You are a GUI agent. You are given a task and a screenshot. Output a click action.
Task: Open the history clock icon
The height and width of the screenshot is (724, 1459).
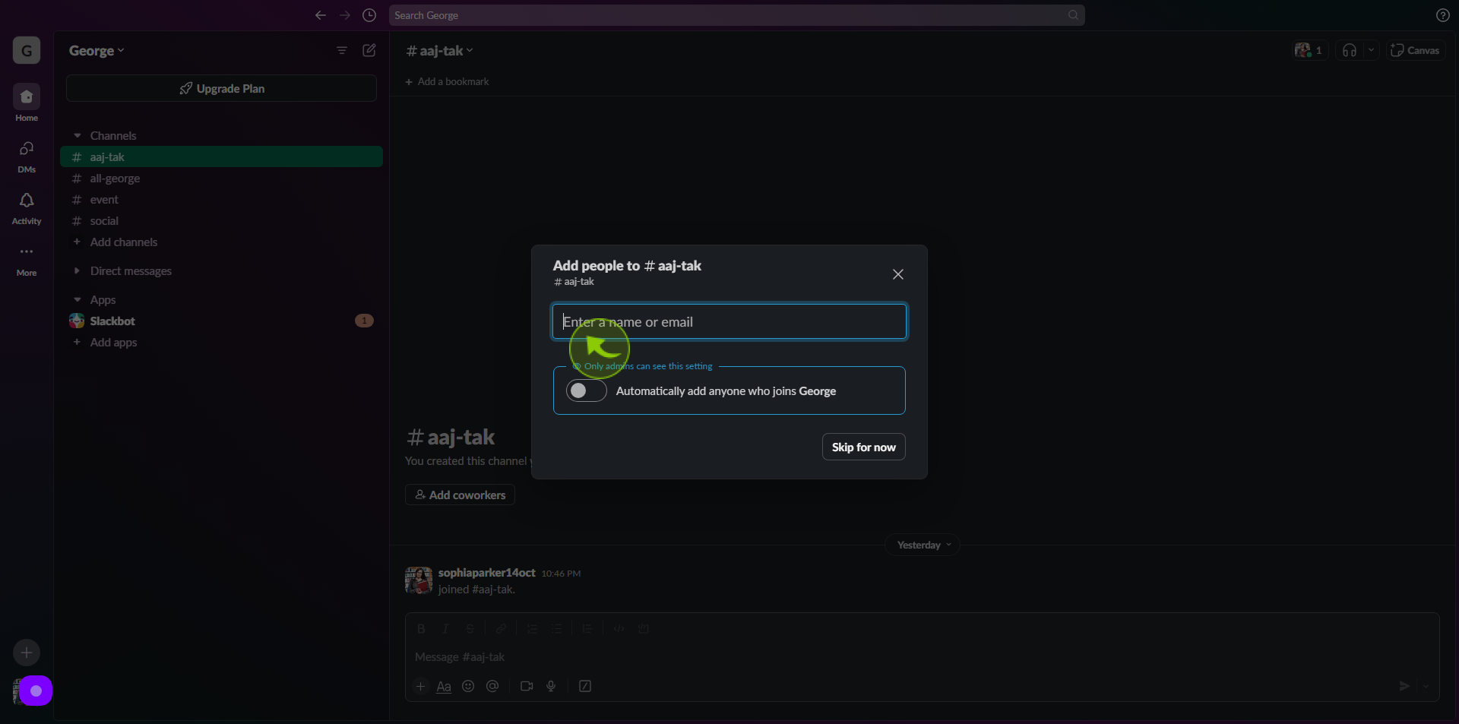click(369, 15)
